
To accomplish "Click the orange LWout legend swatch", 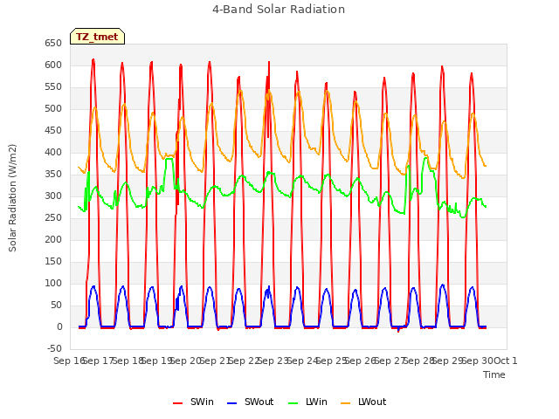I will [346, 403].
